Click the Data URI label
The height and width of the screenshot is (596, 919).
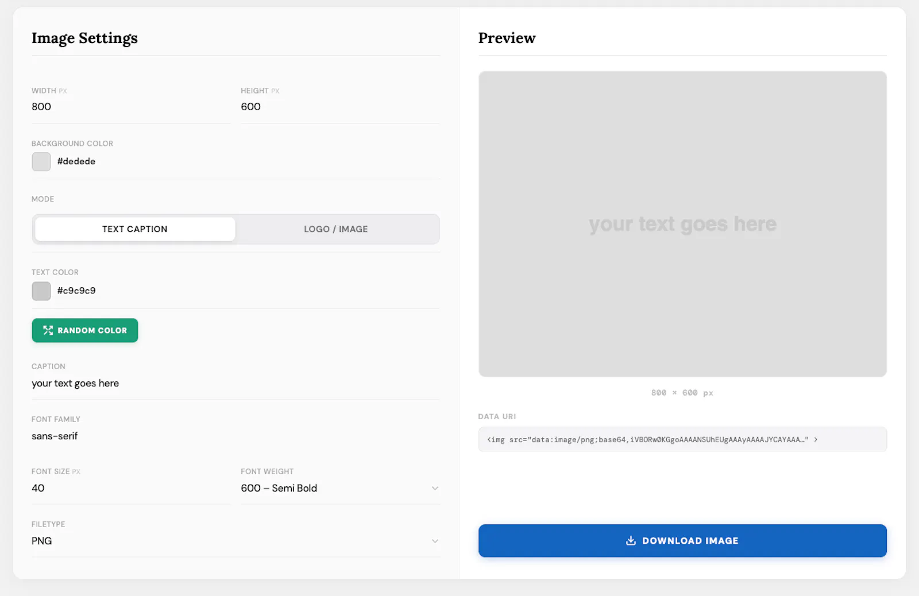[497, 416]
